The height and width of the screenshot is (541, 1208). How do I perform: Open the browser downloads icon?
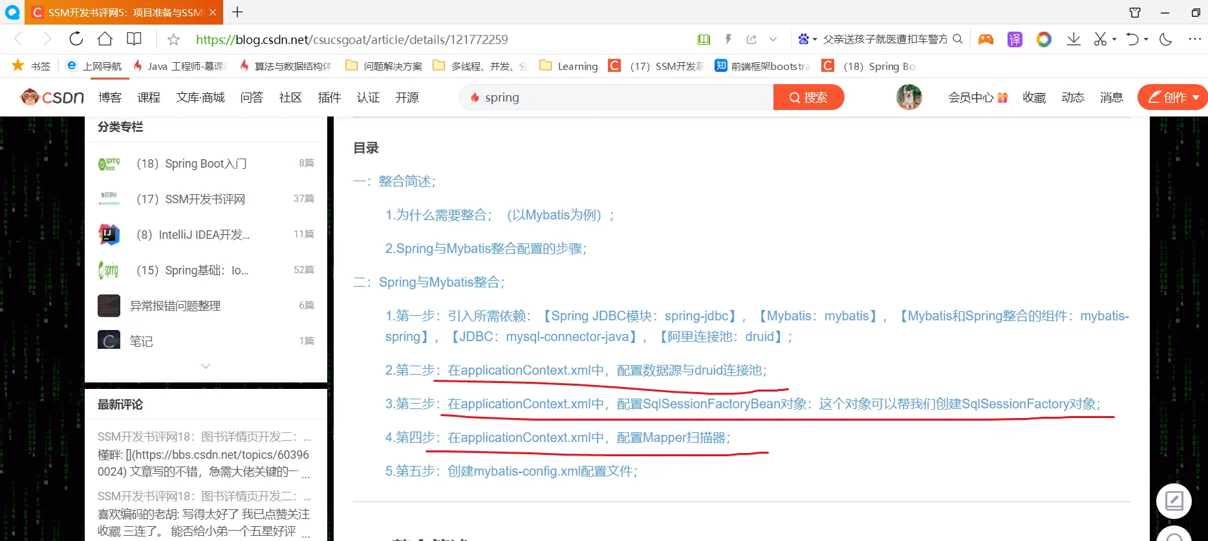(x=1073, y=39)
